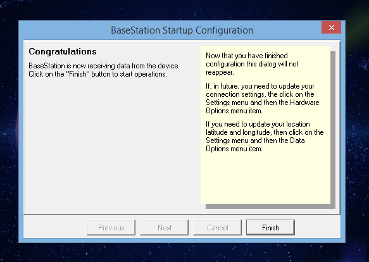Click the 'If you need to update your location' line
The image size is (369, 262).
[258, 124]
